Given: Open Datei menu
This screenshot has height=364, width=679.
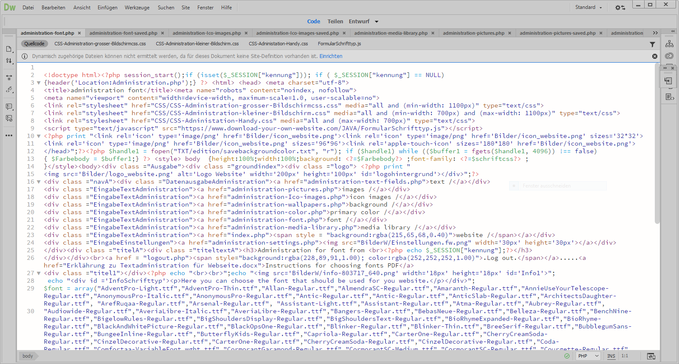Looking at the screenshot, I should 28,8.
